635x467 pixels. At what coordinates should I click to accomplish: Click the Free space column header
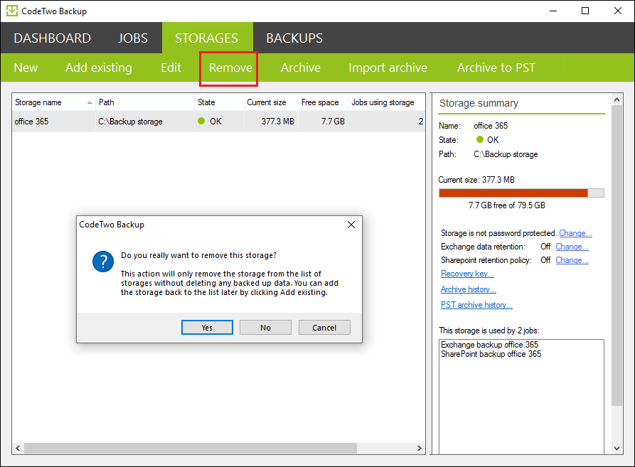(x=324, y=102)
